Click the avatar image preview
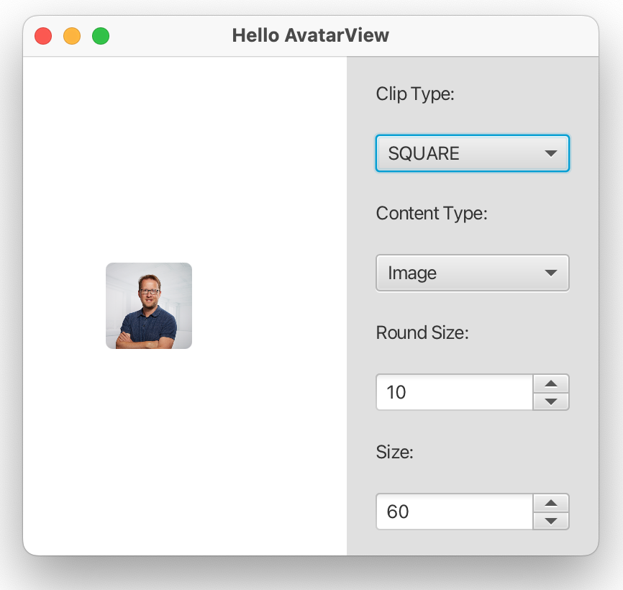This screenshot has width=623, height=590. pyautogui.click(x=148, y=306)
